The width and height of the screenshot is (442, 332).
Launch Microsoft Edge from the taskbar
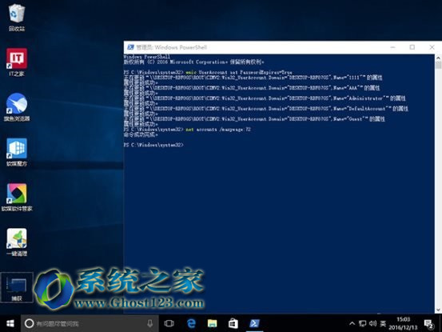[x=191, y=323]
